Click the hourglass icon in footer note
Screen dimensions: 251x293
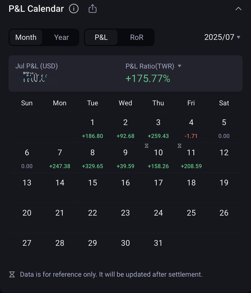tap(12, 274)
